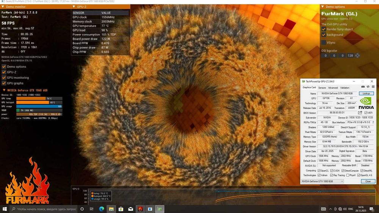Click the NVIDIA logo in GPU-Z
The image size is (379, 213).
point(366,103)
